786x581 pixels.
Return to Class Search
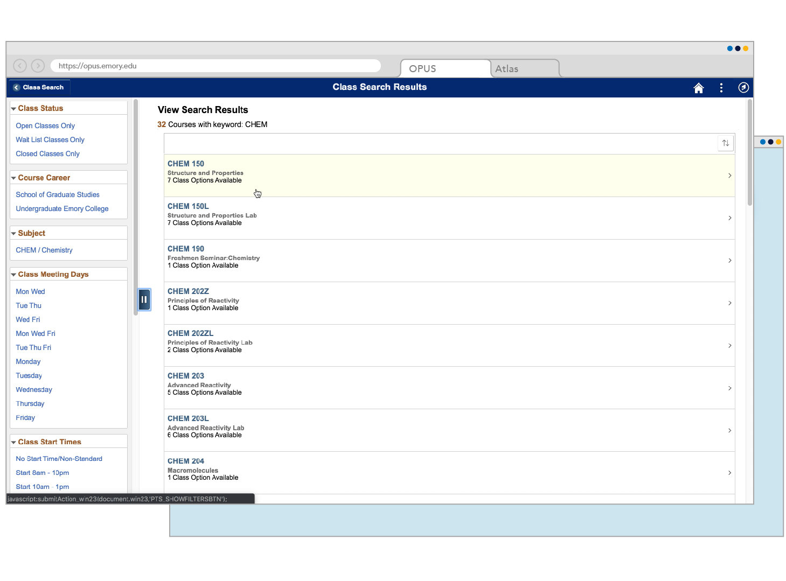pyautogui.click(x=38, y=87)
